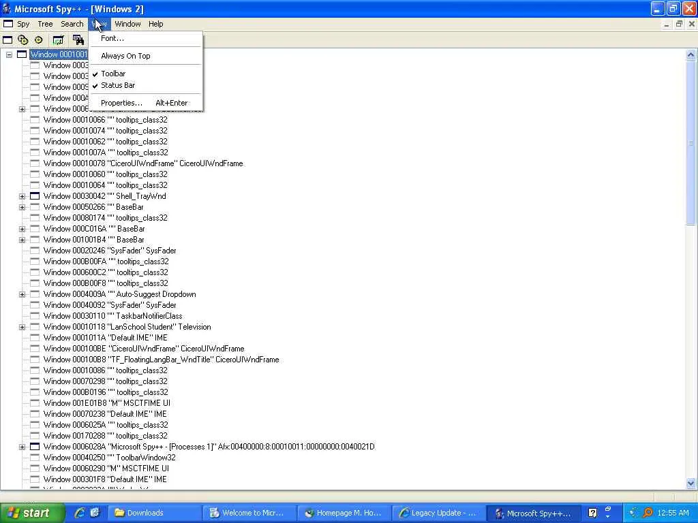Click the icon beside the Microsoft Spy++ [Processes 1] row

(35, 447)
